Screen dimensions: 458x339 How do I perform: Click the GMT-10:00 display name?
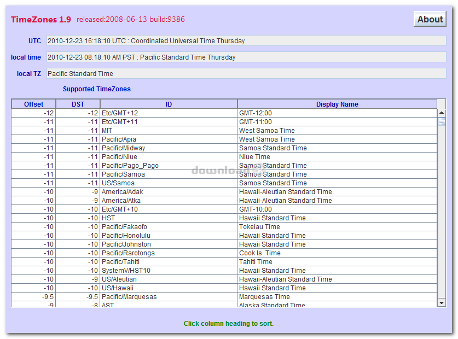click(337, 209)
